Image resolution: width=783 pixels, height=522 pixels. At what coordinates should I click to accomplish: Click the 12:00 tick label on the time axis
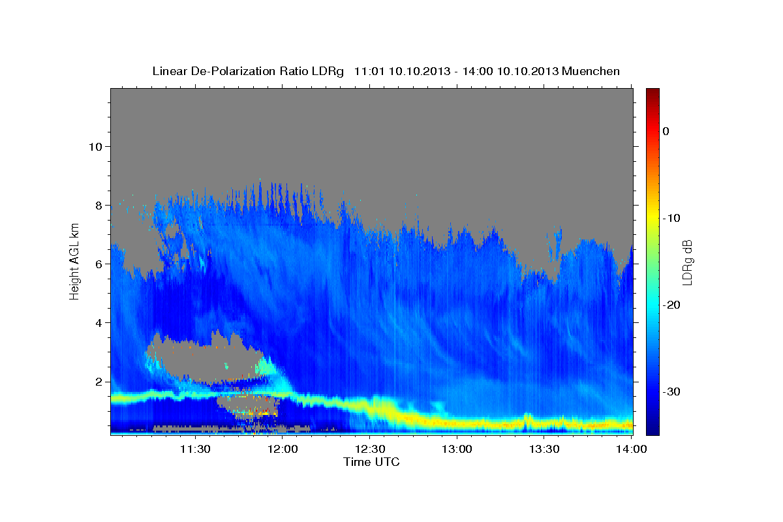pos(283,449)
